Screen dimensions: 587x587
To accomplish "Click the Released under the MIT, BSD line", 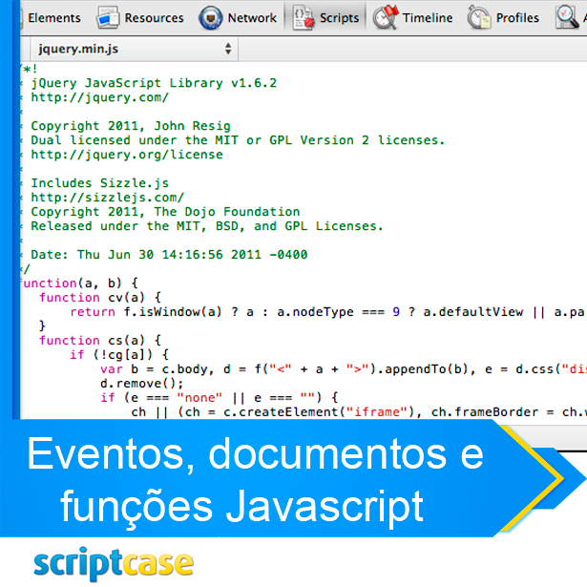I will tap(207, 226).
